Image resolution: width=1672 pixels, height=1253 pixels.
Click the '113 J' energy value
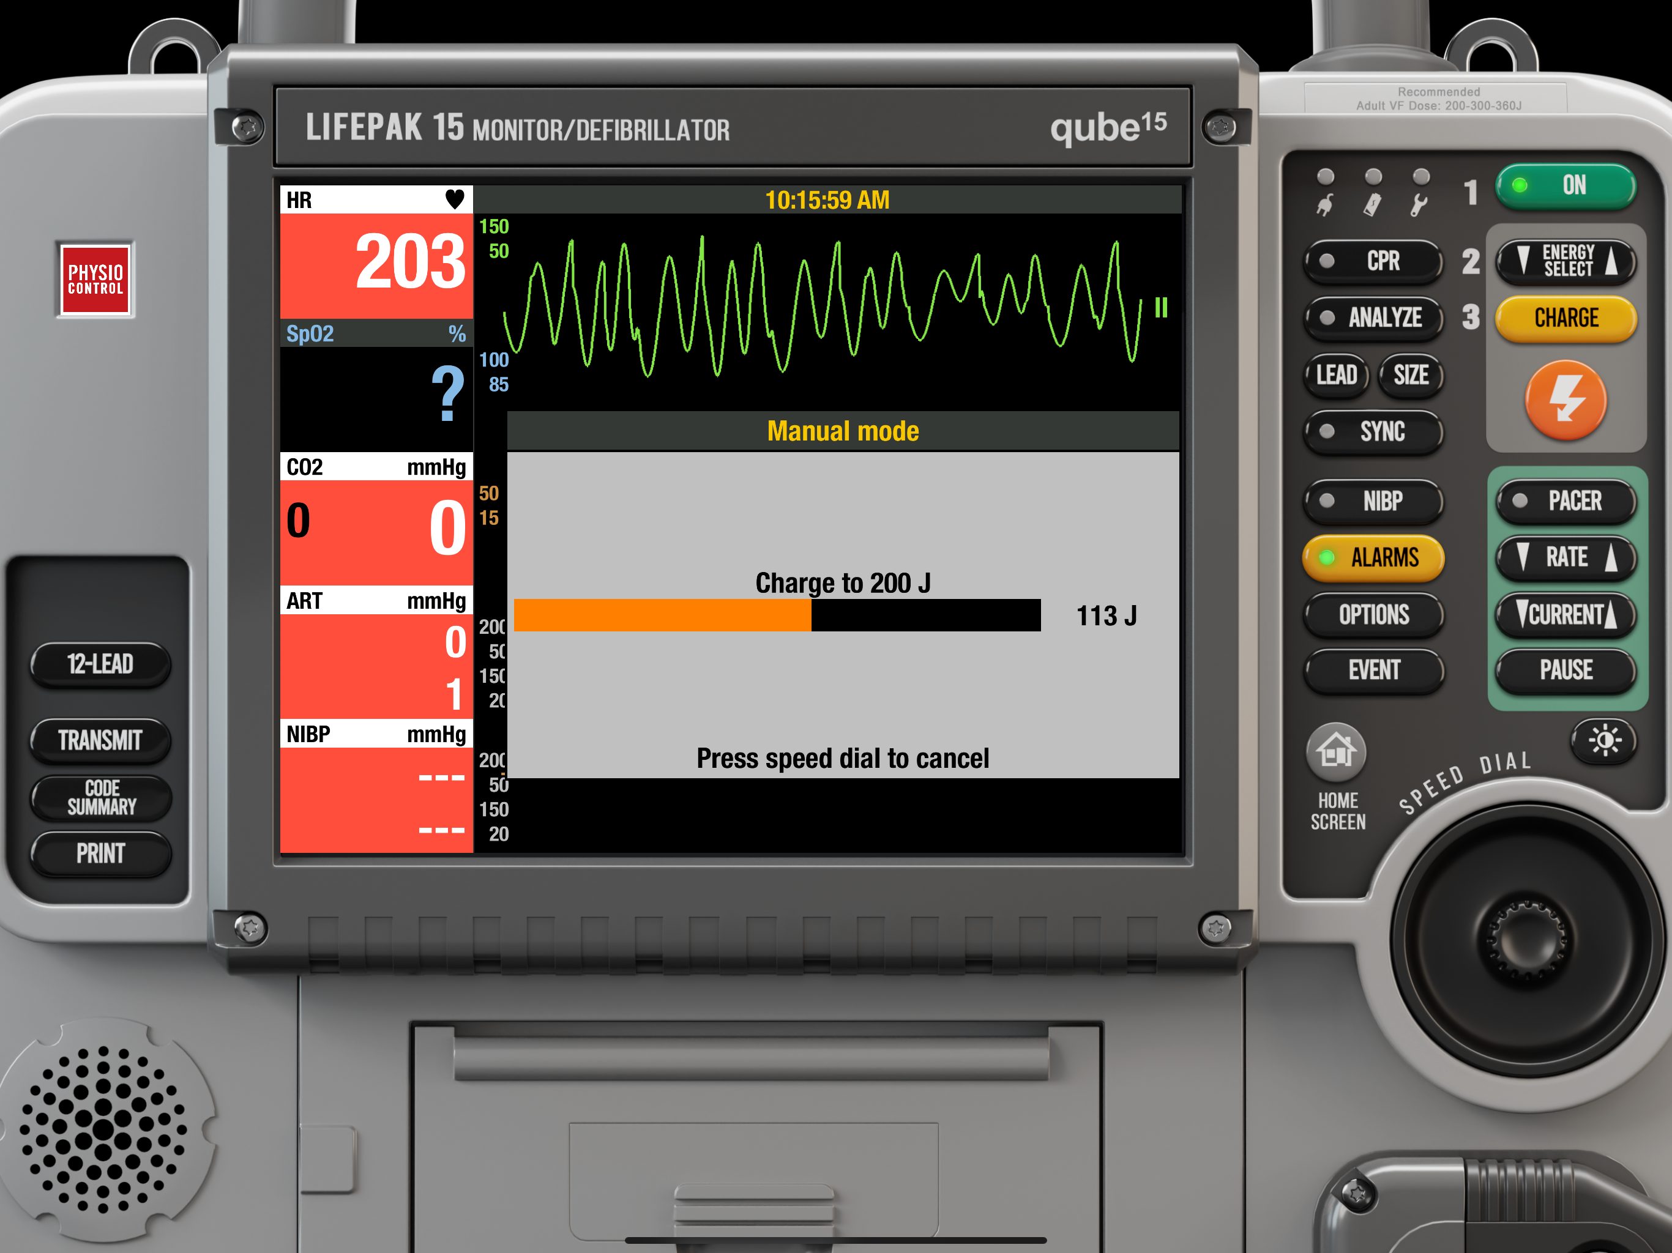click(x=1107, y=616)
